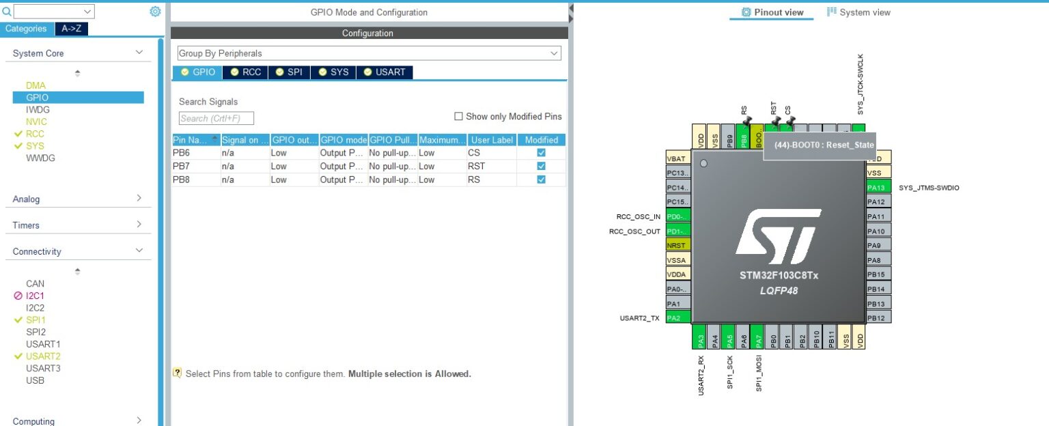
Task: Expand the Timers category
Action: 77,225
